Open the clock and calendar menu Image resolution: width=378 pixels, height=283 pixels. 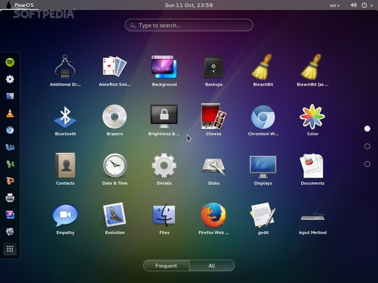pos(189,5)
